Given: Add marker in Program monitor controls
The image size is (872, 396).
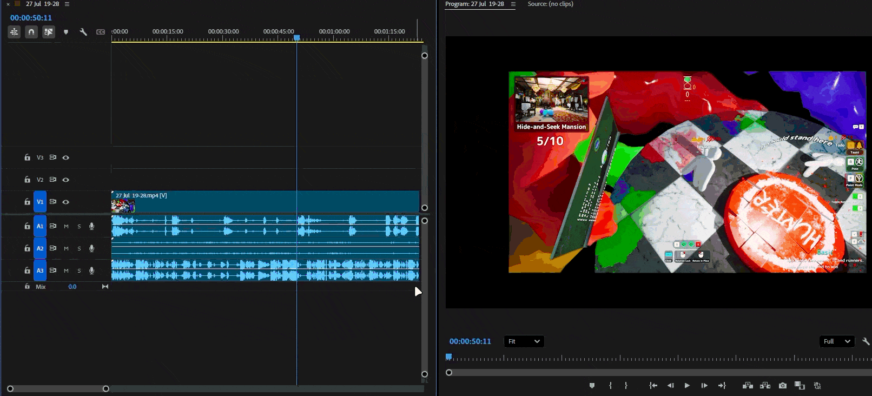Looking at the screenshot, I should click(592, 386).
